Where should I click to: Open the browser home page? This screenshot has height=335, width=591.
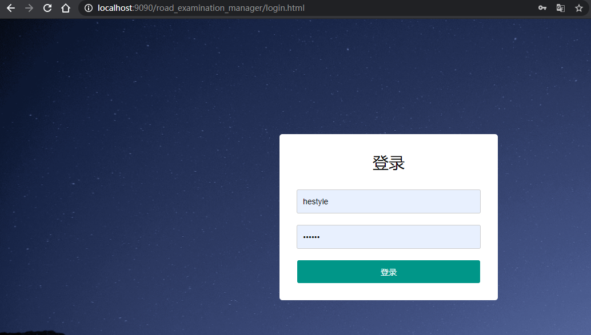[x=66, y=8]
